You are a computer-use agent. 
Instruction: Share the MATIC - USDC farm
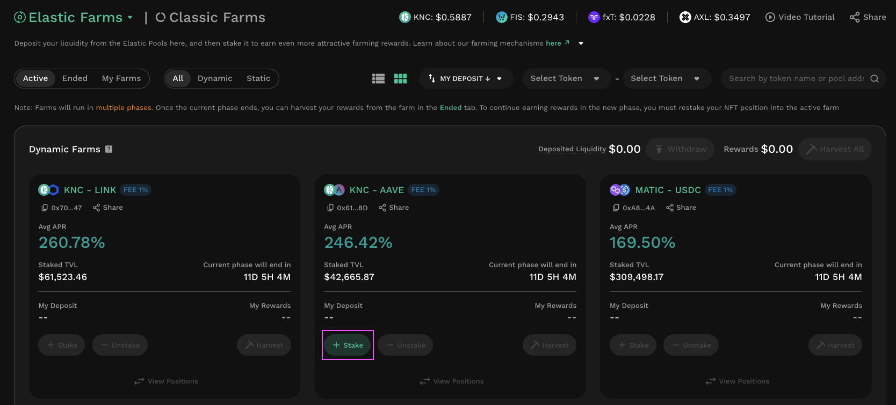681,208
